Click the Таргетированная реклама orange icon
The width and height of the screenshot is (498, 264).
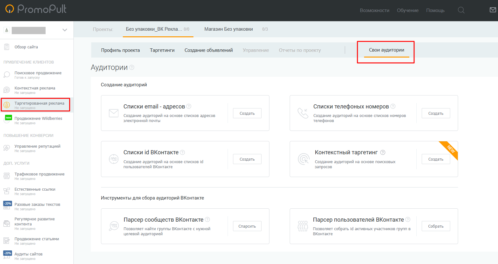pyautogui.click(x=7, y=105)
